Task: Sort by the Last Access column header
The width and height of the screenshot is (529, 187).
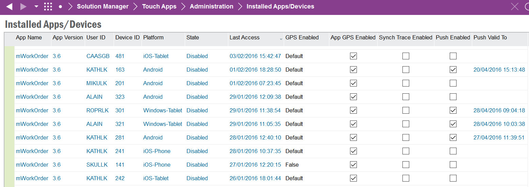Action: click(245, 37)
